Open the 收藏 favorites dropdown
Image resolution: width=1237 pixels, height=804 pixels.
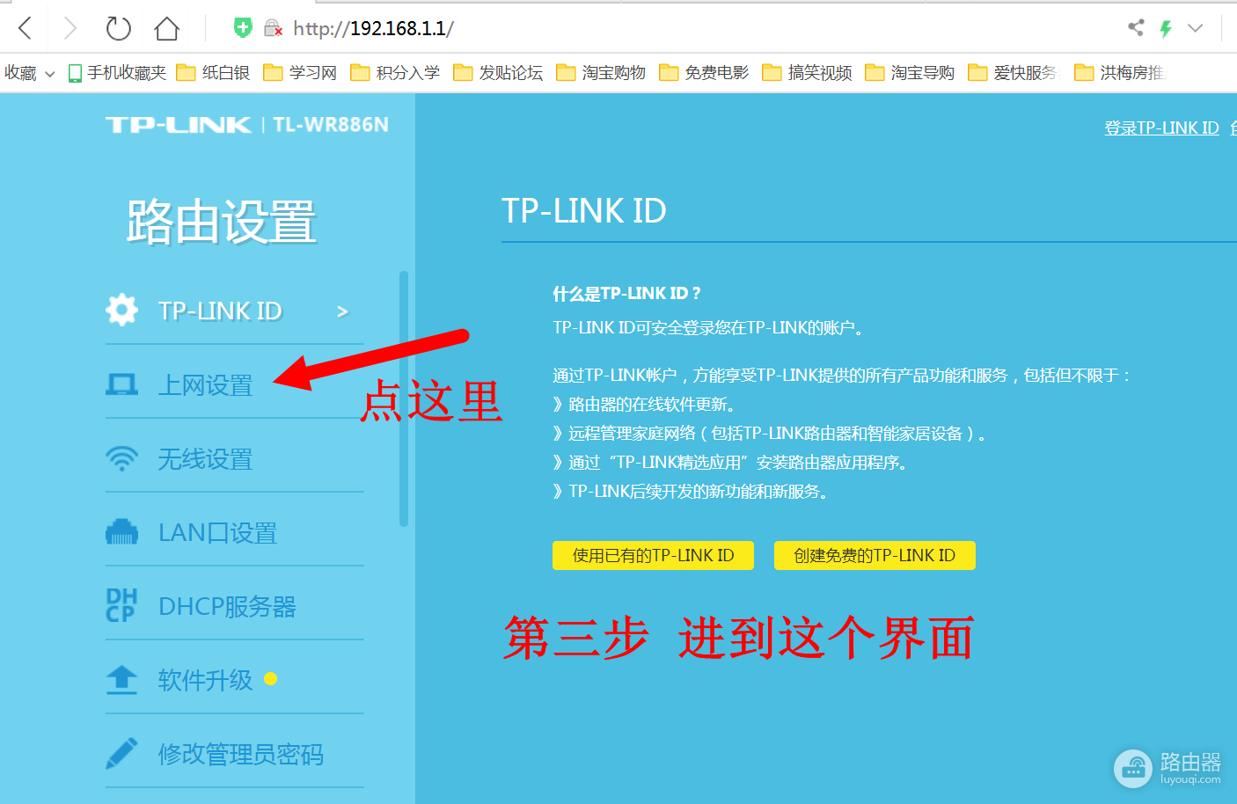click(x=29, y=73)
